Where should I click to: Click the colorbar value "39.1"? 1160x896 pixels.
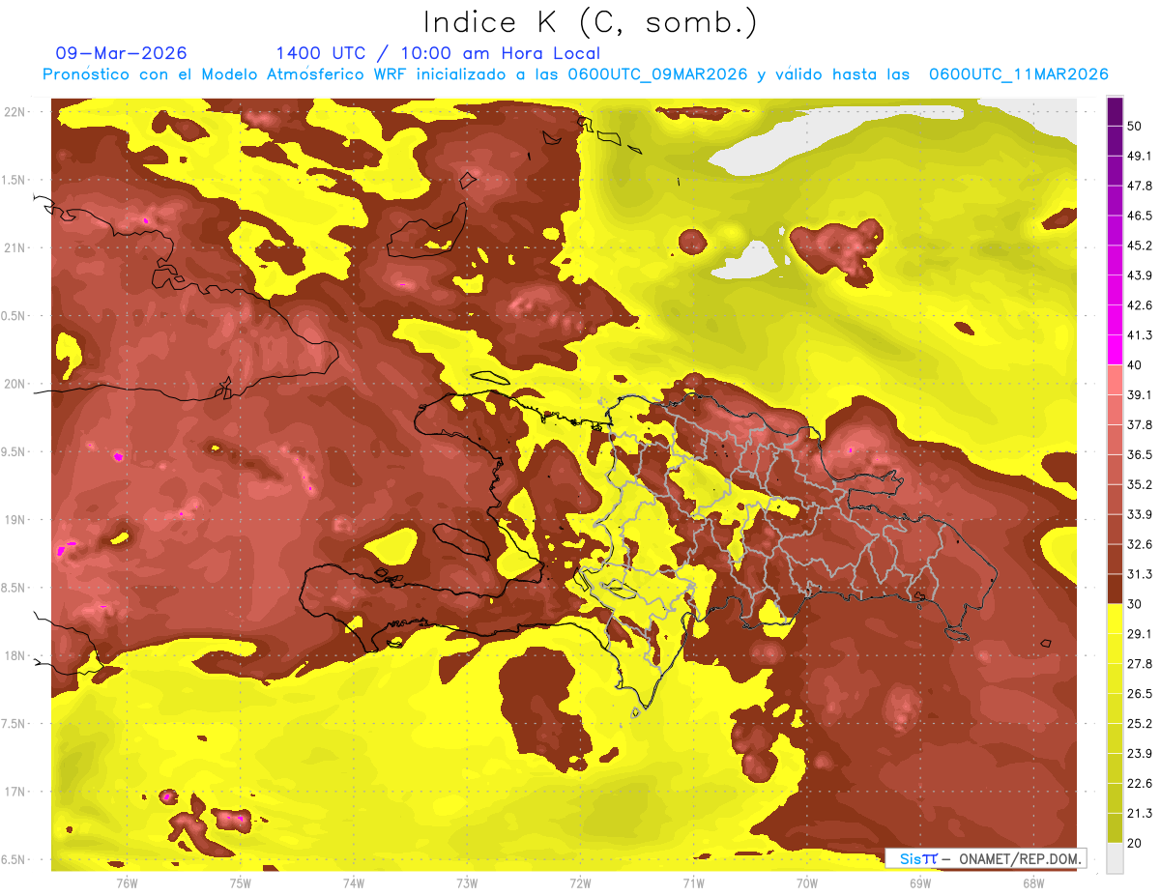coord(1140,395)
